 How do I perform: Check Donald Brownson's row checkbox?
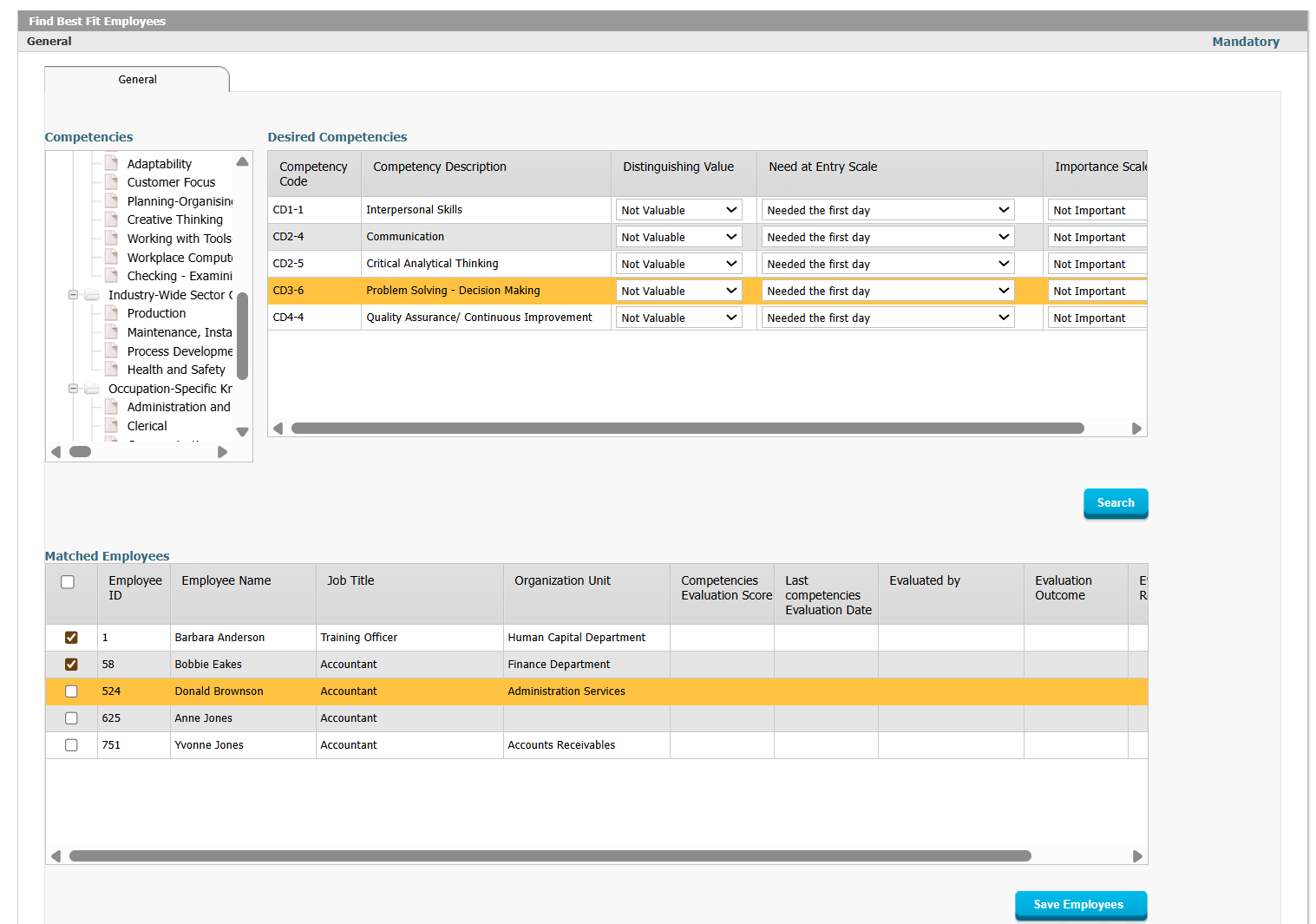(71, 691)
